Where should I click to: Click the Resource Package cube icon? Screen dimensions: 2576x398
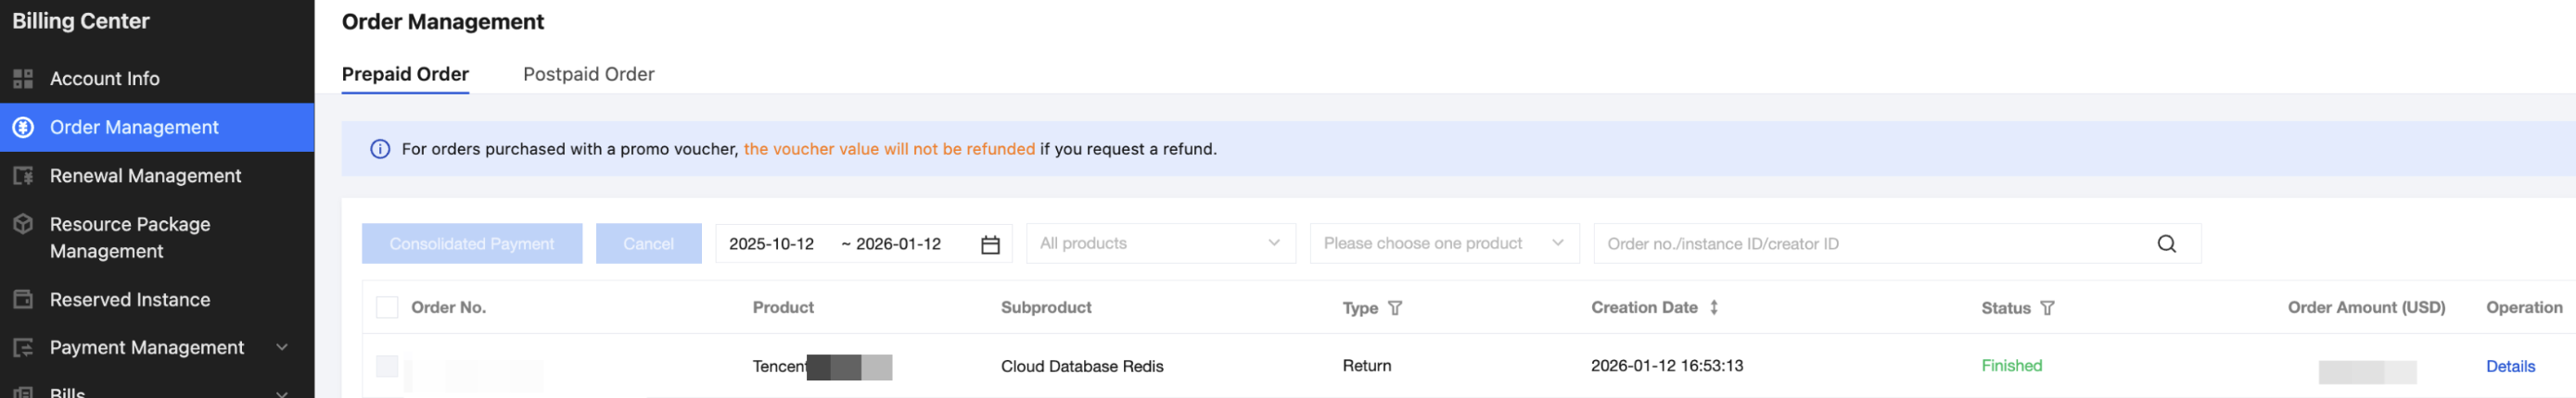(x=23, y=224)
